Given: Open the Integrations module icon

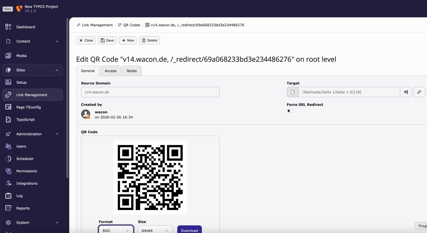Looking at the screenshot, I should pos(8,183).
